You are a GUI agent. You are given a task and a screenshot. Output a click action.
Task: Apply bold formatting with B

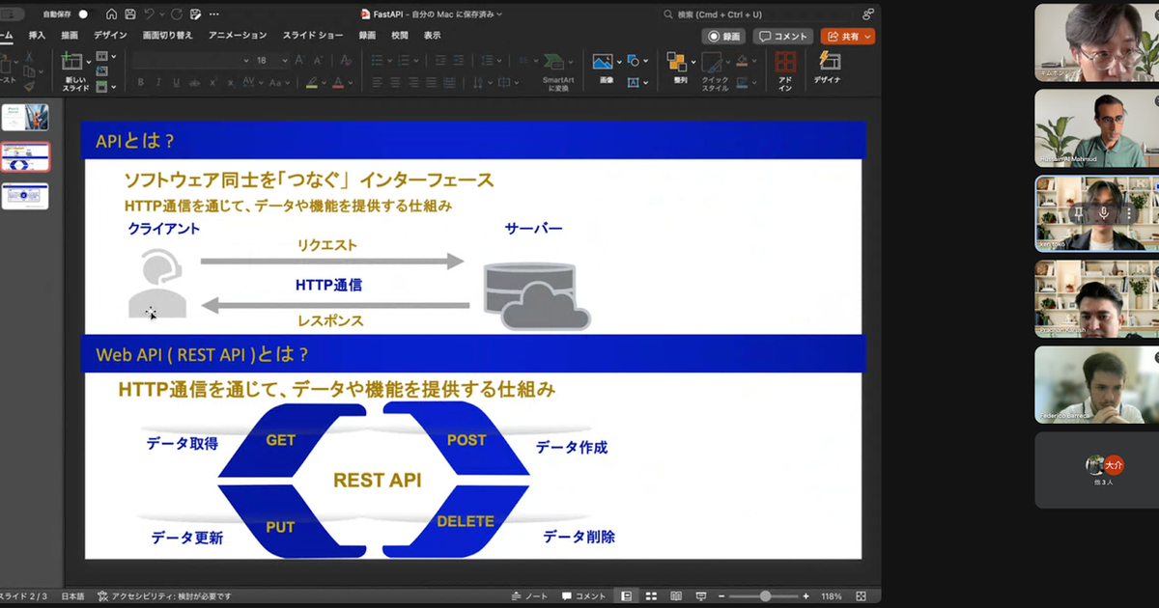click(x=141, y=82)
